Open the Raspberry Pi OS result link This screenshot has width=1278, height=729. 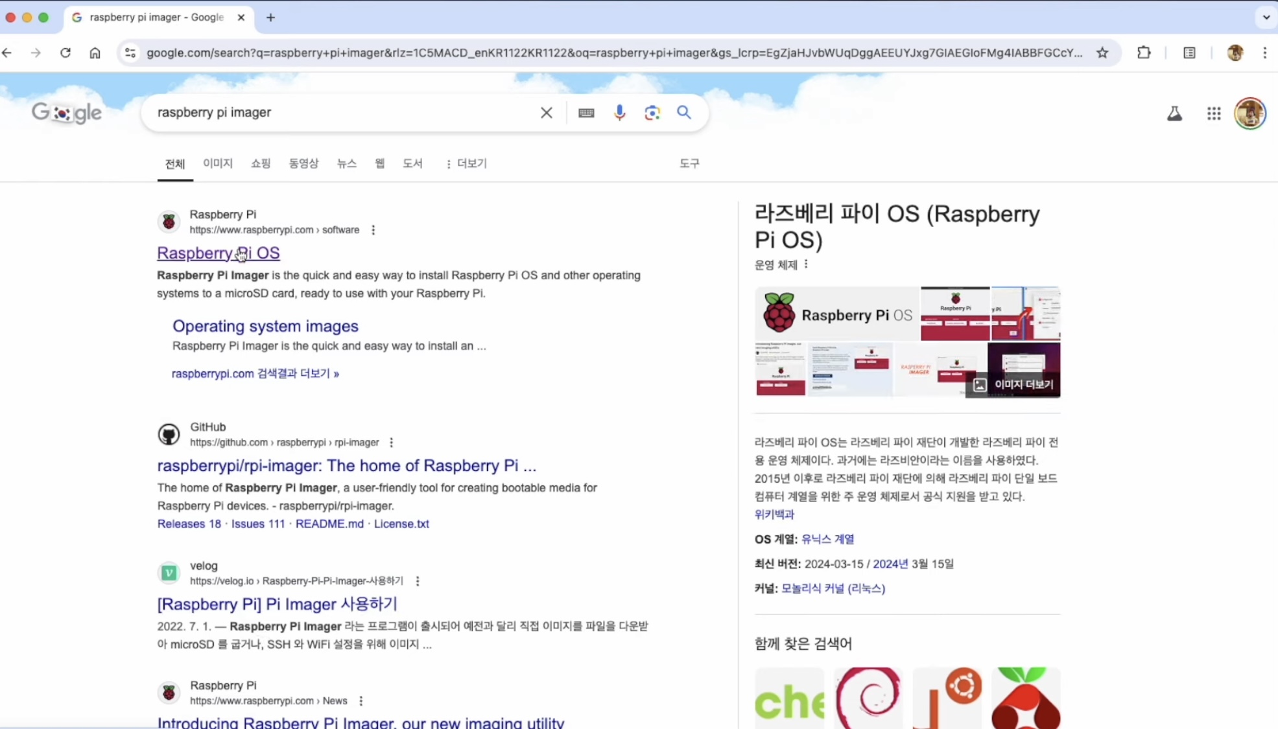point(218,253)
